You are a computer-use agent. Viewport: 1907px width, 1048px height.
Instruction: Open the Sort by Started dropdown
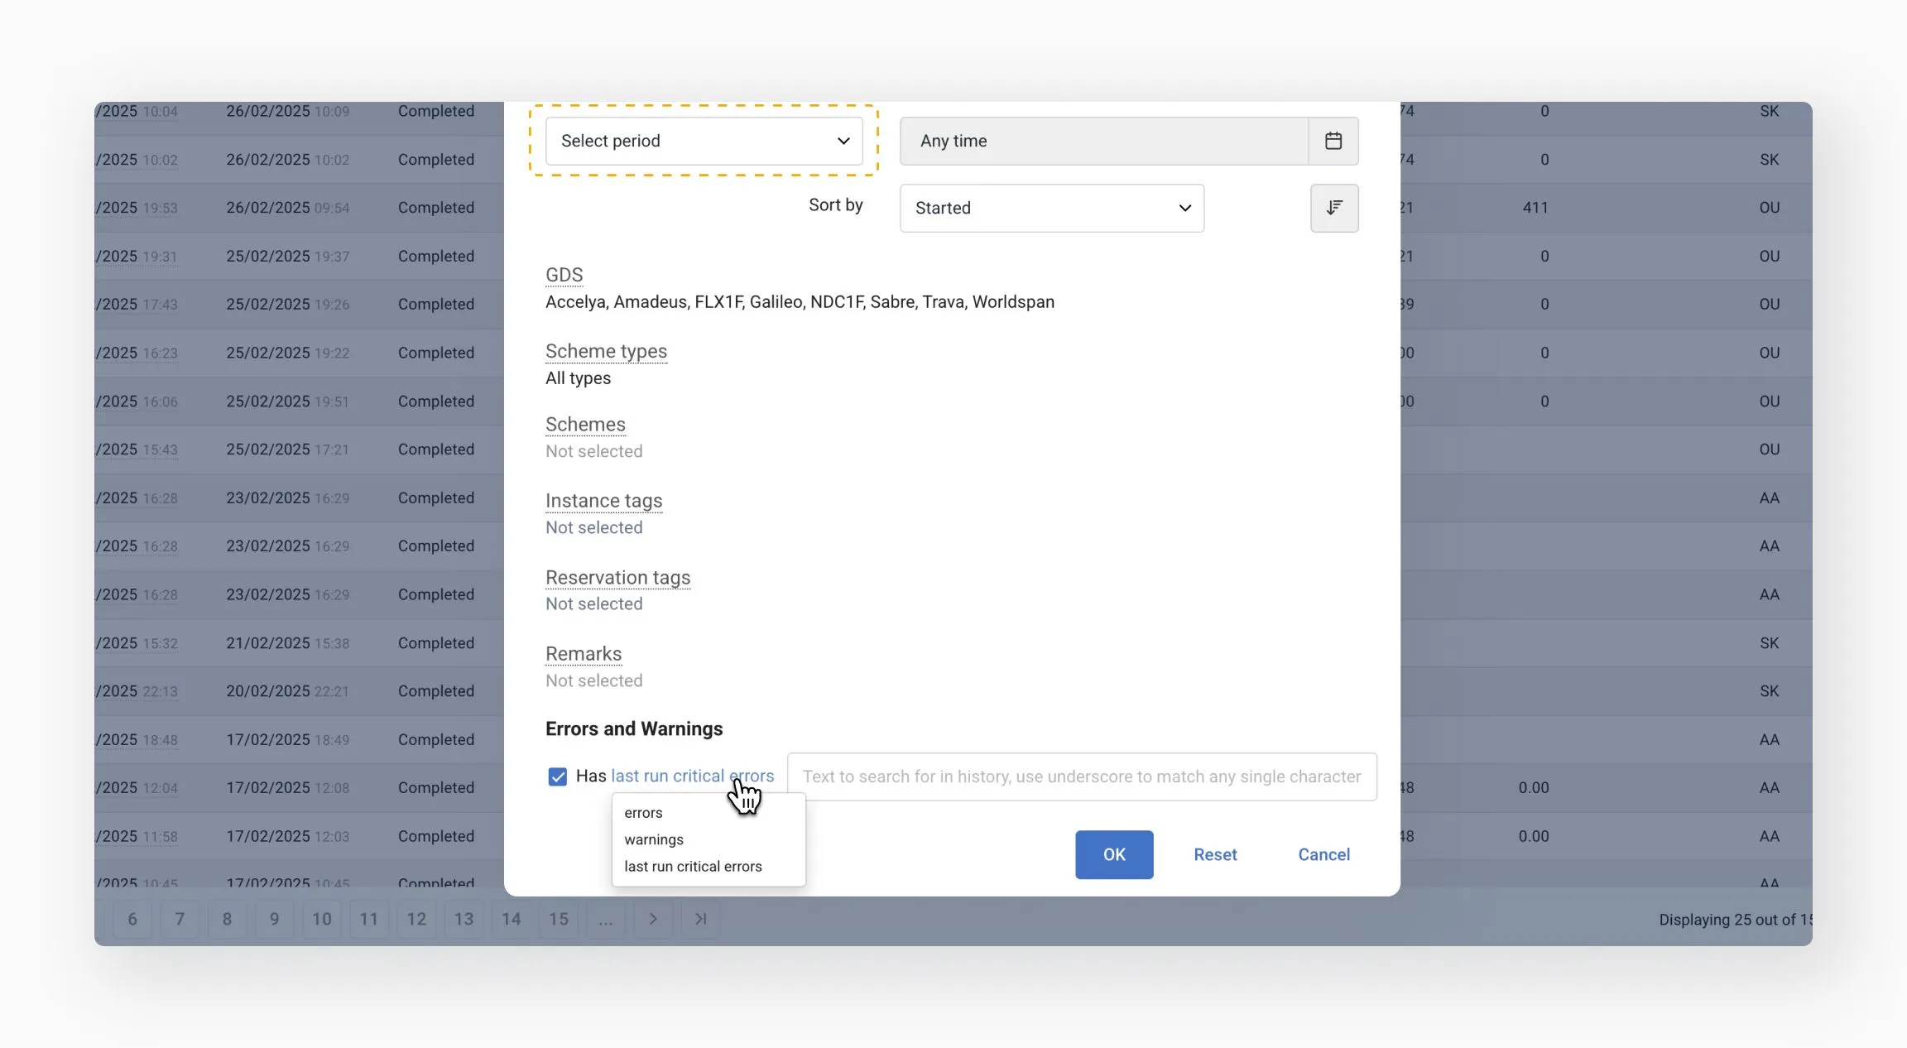point(1051,208)
